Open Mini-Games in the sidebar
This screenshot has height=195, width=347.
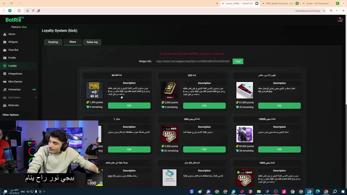15,82
